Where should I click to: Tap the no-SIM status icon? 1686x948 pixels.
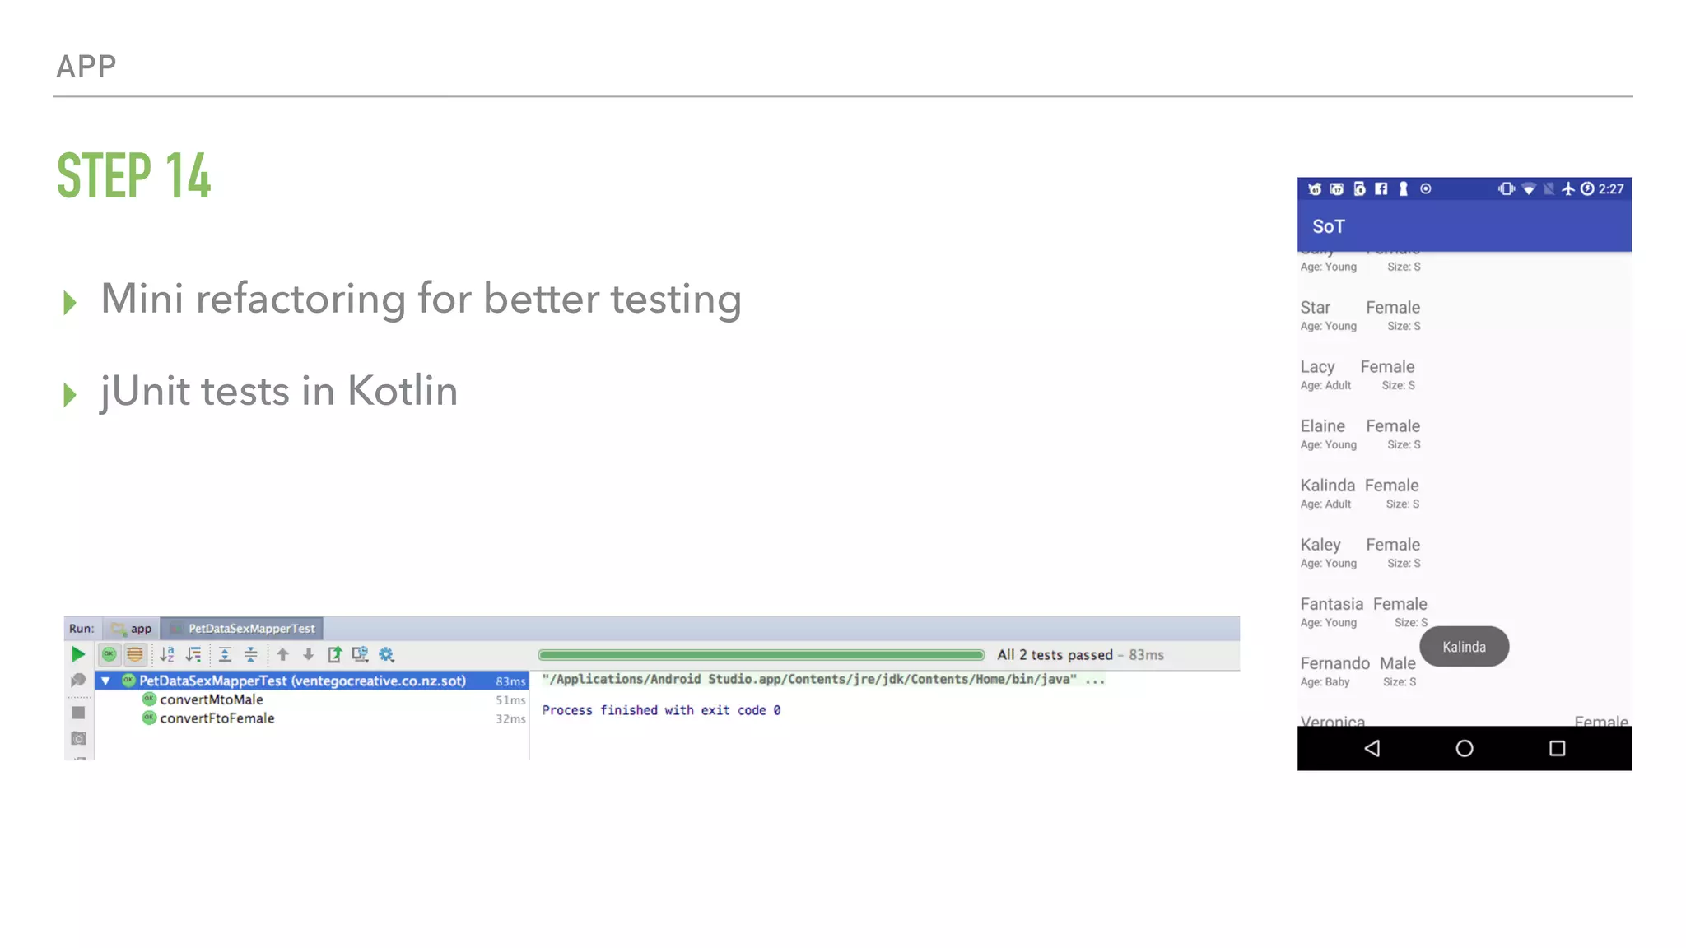1549,188
